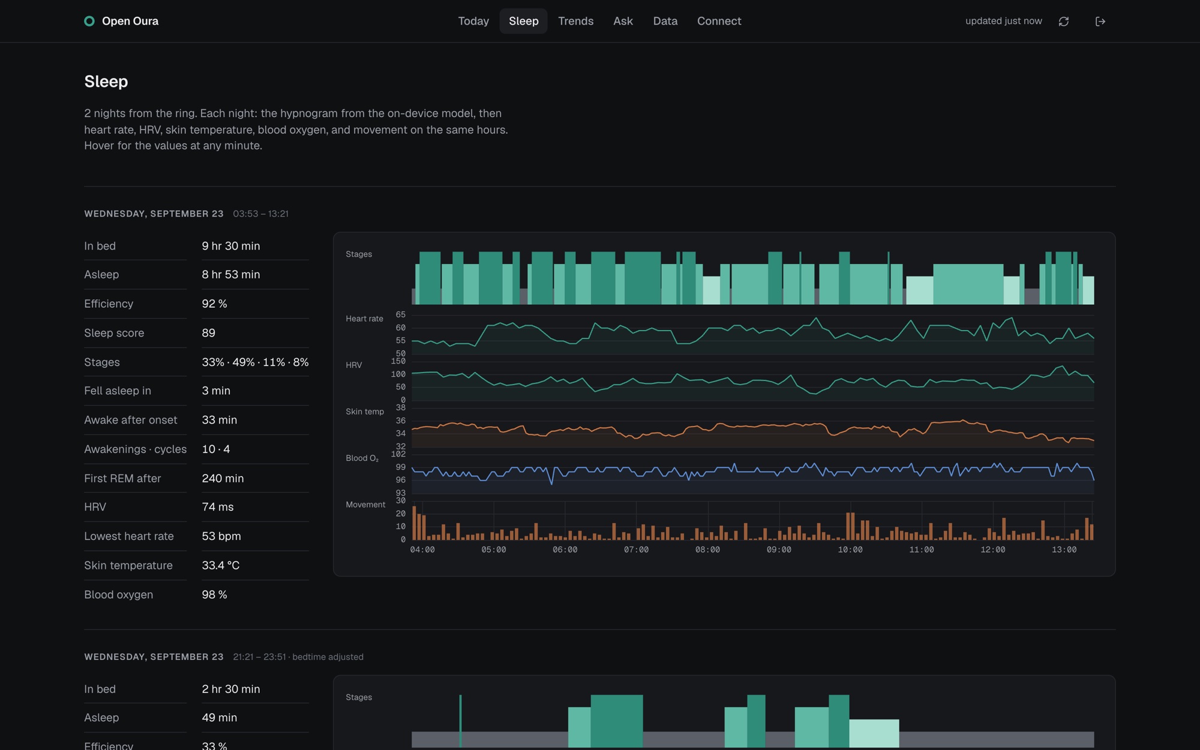Click the 08:00 time axis label
The height and width of the screenshot is (750, 1200).
[707, 550]
